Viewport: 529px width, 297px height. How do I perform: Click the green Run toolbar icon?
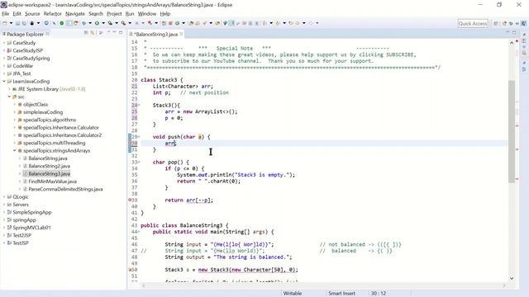(x=97, y=23)
